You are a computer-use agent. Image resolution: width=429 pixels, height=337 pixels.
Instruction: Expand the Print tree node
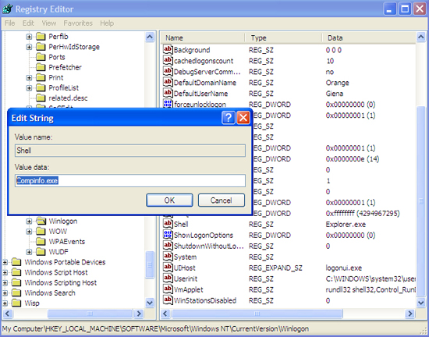tap(29, 78)
